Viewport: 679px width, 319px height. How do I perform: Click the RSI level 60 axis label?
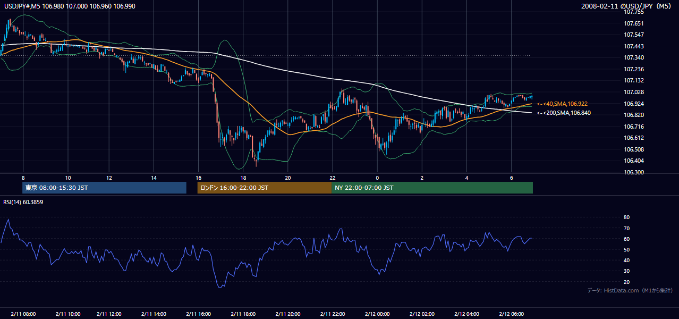click(x=626, y=239)
